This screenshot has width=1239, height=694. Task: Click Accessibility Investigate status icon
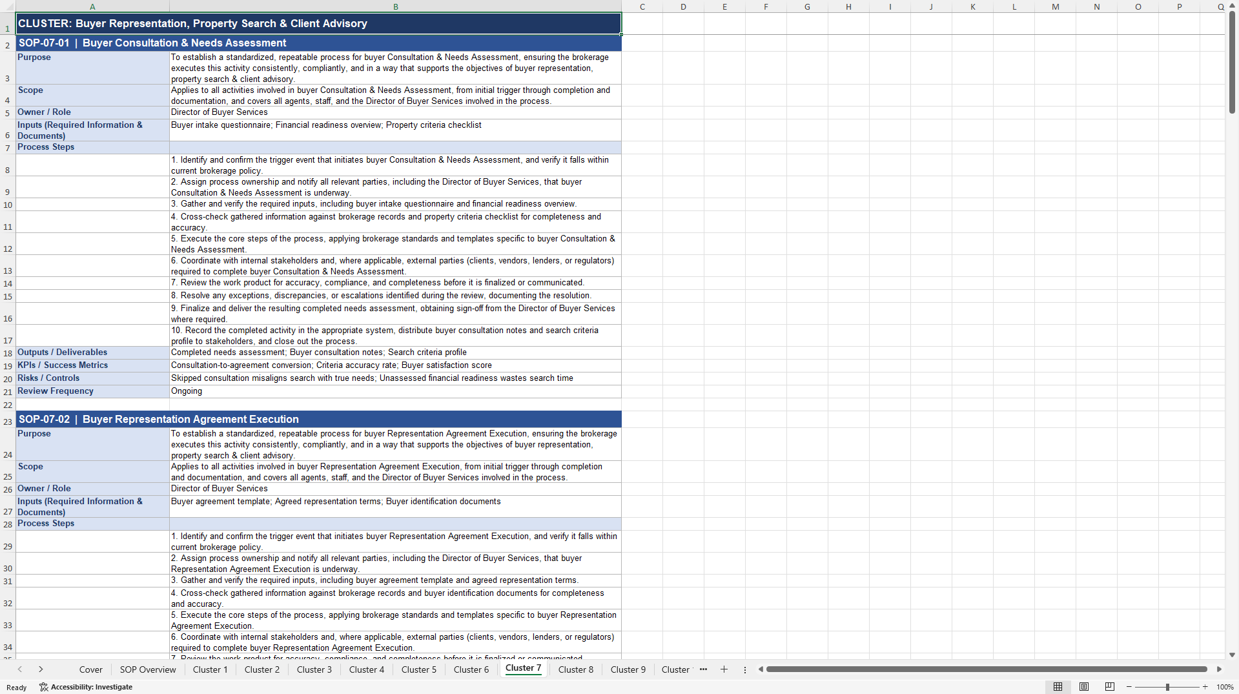pos(86,687)
